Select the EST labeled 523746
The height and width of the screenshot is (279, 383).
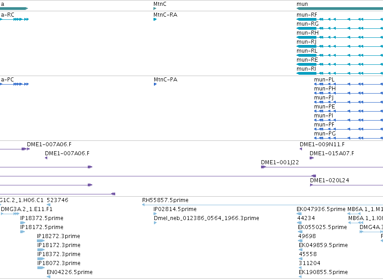(x=49, y=205)
